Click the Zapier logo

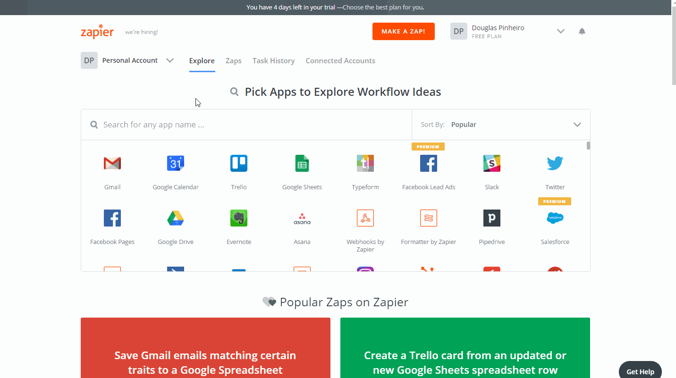coord(97,32)
